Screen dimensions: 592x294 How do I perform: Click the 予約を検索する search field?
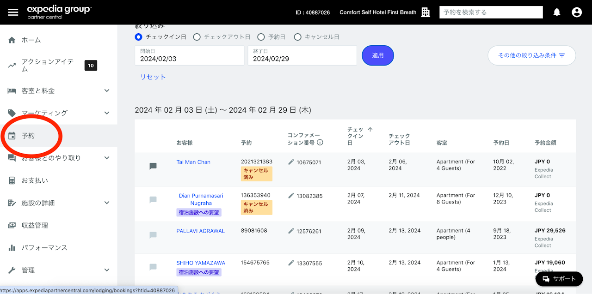tap(491, 12)
